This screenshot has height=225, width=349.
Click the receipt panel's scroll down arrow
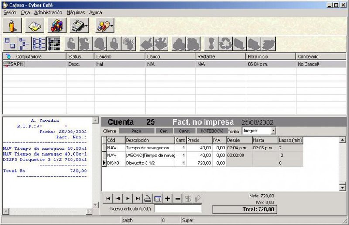[96, 205]
